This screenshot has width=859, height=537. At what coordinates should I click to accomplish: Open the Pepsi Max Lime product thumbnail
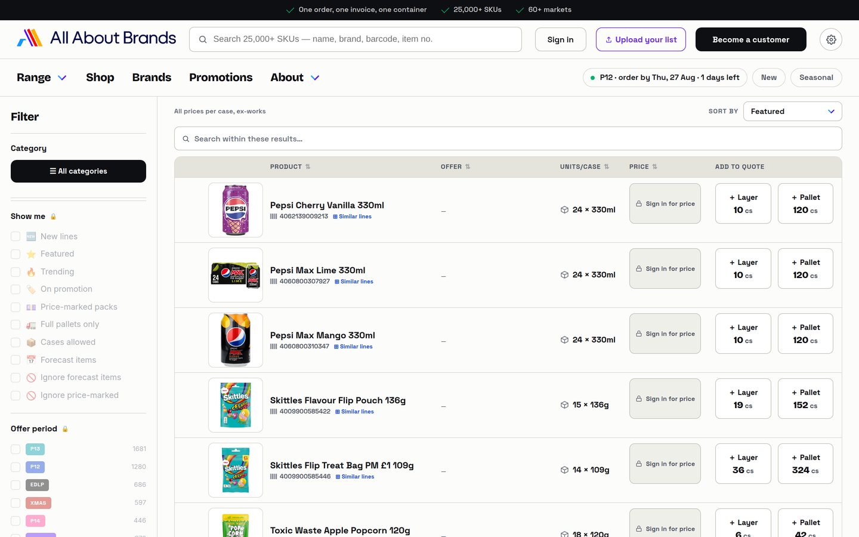pyautogui.click(x=236, y=275)
